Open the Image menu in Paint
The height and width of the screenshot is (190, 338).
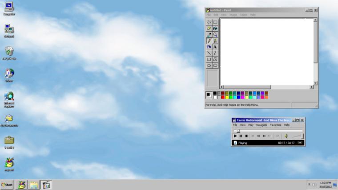click(x=233, y=15)
